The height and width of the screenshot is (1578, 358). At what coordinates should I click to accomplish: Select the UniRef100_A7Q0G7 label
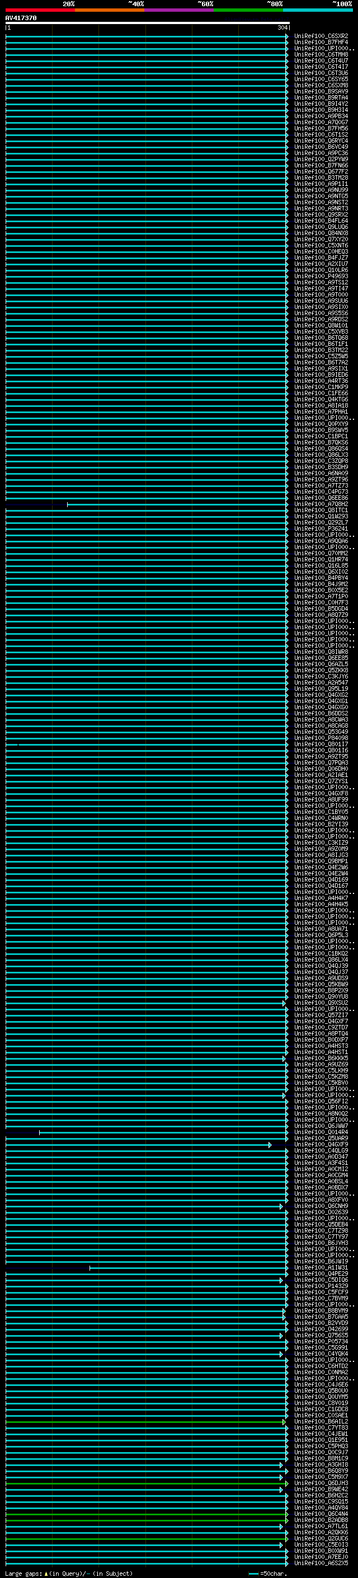[x=321, y=123]
